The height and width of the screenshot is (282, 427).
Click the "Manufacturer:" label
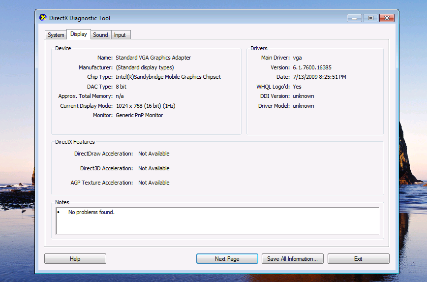pyautogui.click(x=95, y=67)
